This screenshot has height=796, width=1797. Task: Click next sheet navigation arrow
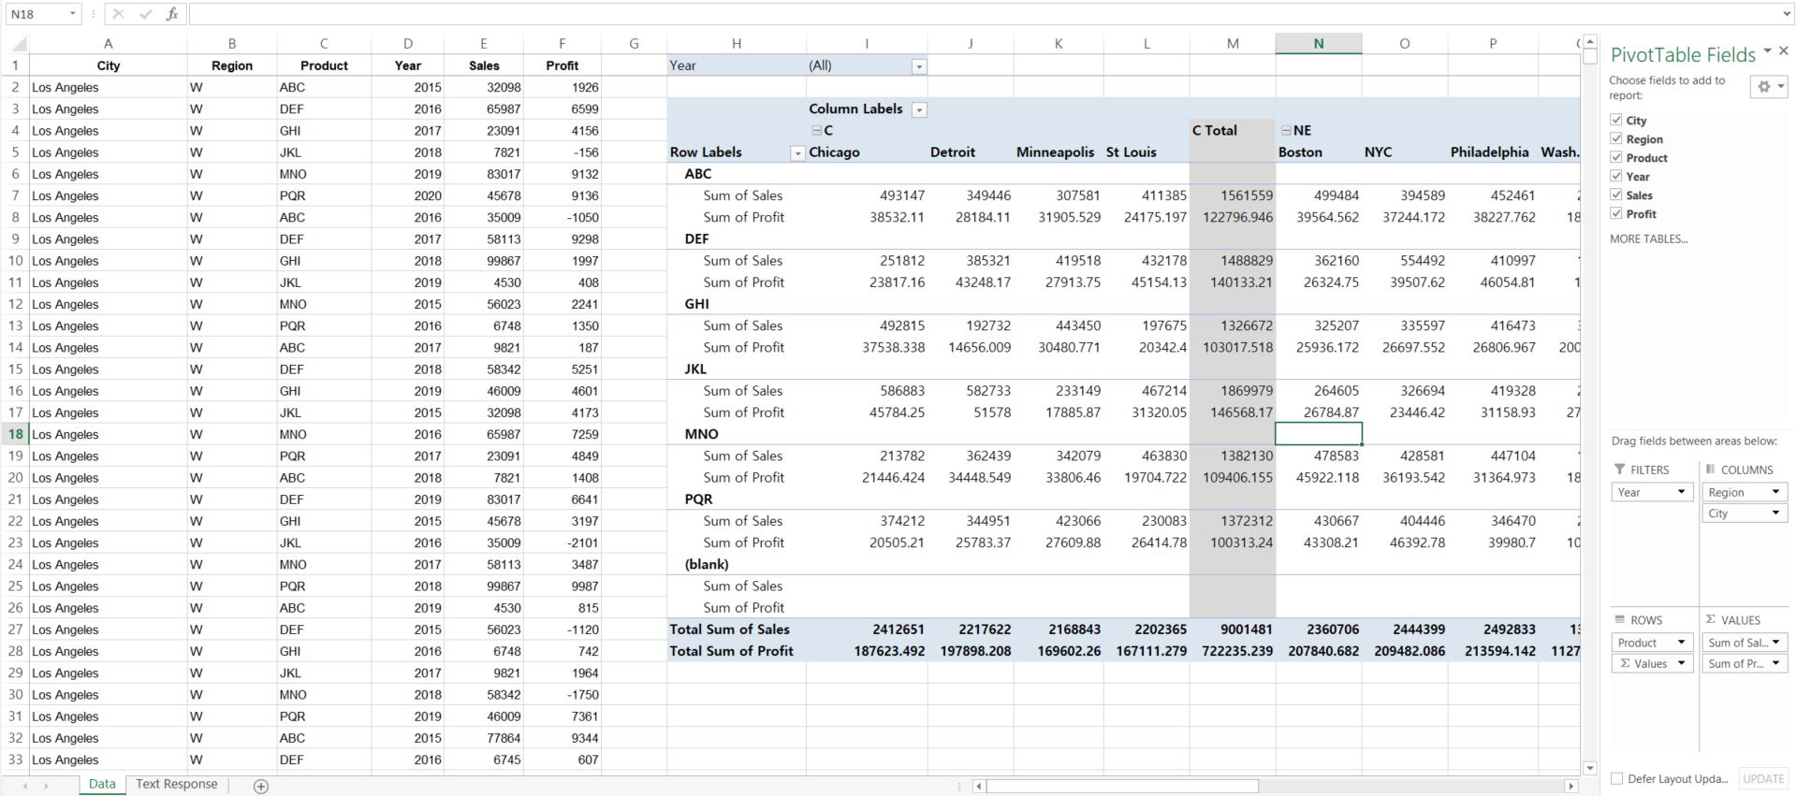coord(46,786)
